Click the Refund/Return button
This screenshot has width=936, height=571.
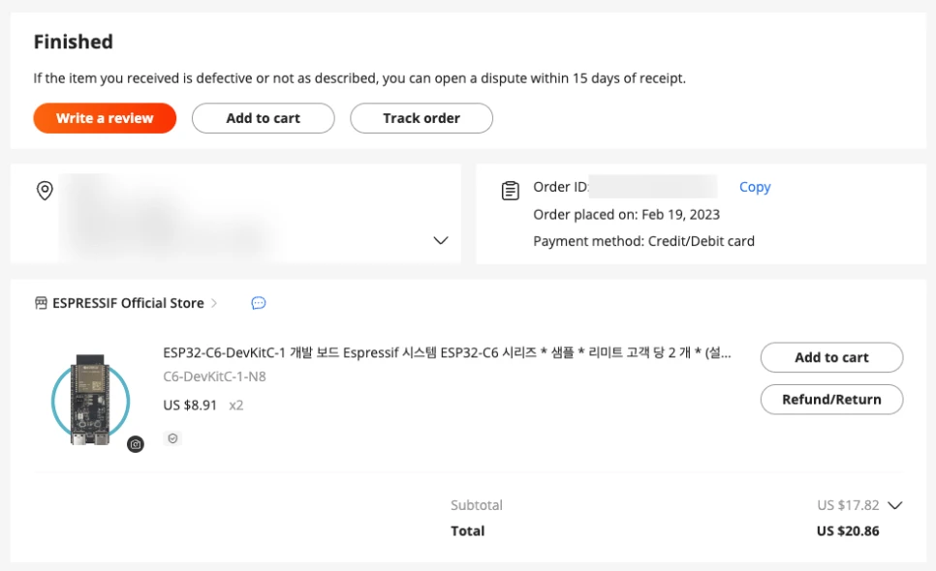tap(830, 399)
